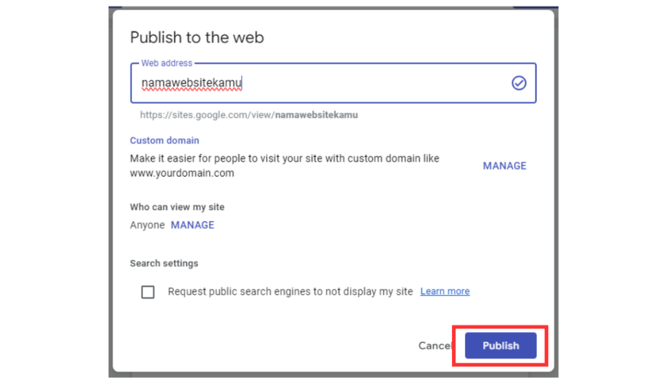Click the checkmark validation icon in address field
663x388 pixels.
(519, 83)
